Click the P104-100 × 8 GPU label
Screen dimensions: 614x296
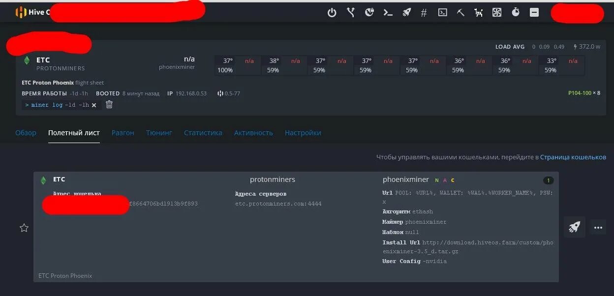(584, 93)
